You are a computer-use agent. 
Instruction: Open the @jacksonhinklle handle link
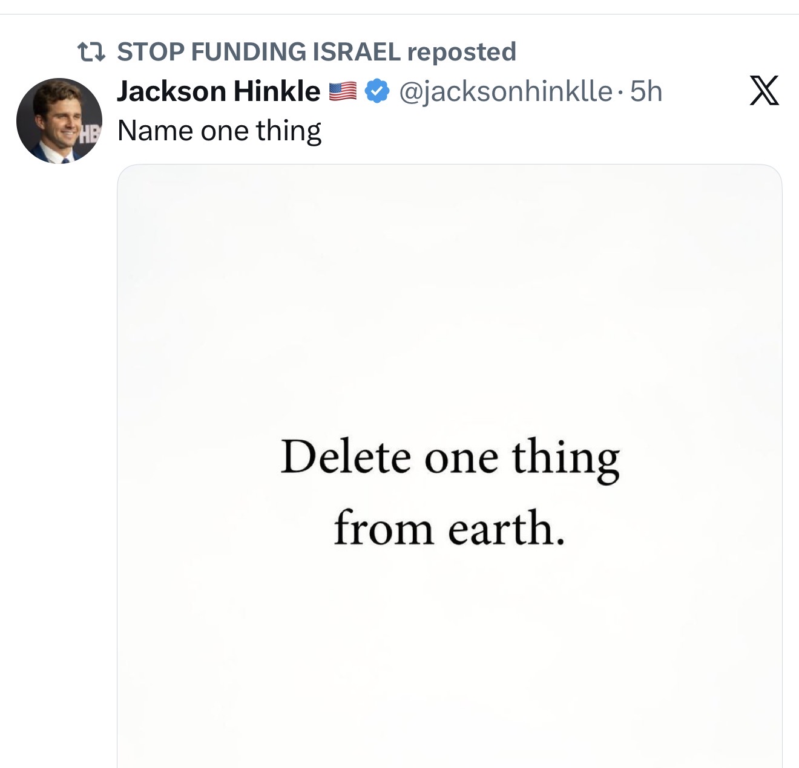505,91
